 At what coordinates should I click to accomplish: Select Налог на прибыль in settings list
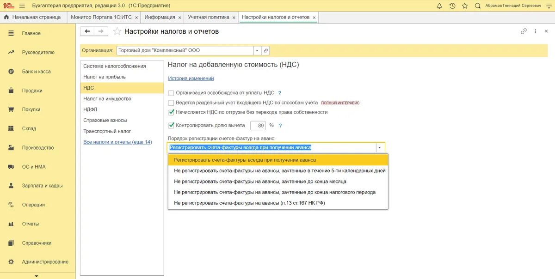click(x=122, y=77)
